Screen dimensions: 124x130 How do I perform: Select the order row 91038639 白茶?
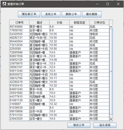[x=59, y=108]
